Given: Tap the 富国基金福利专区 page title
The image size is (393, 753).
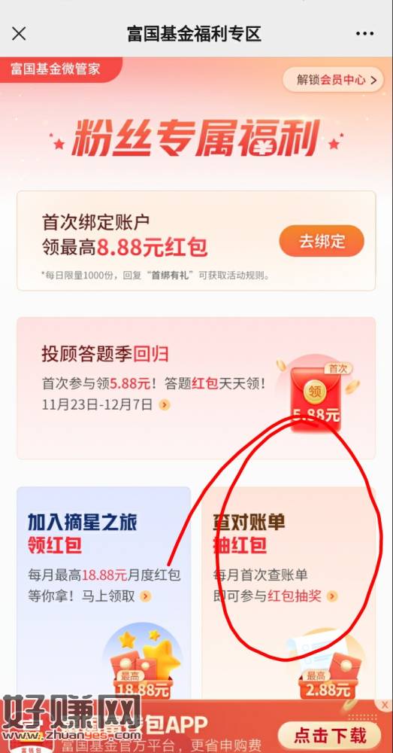Looking at the screenshot, I should pos(194,34).
